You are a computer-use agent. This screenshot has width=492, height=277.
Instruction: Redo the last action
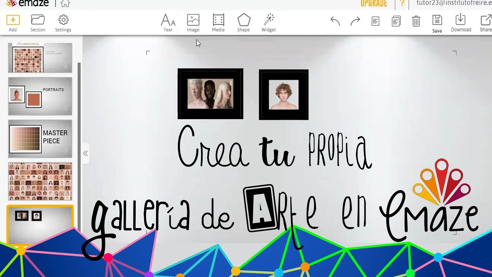tap(355, 21)
